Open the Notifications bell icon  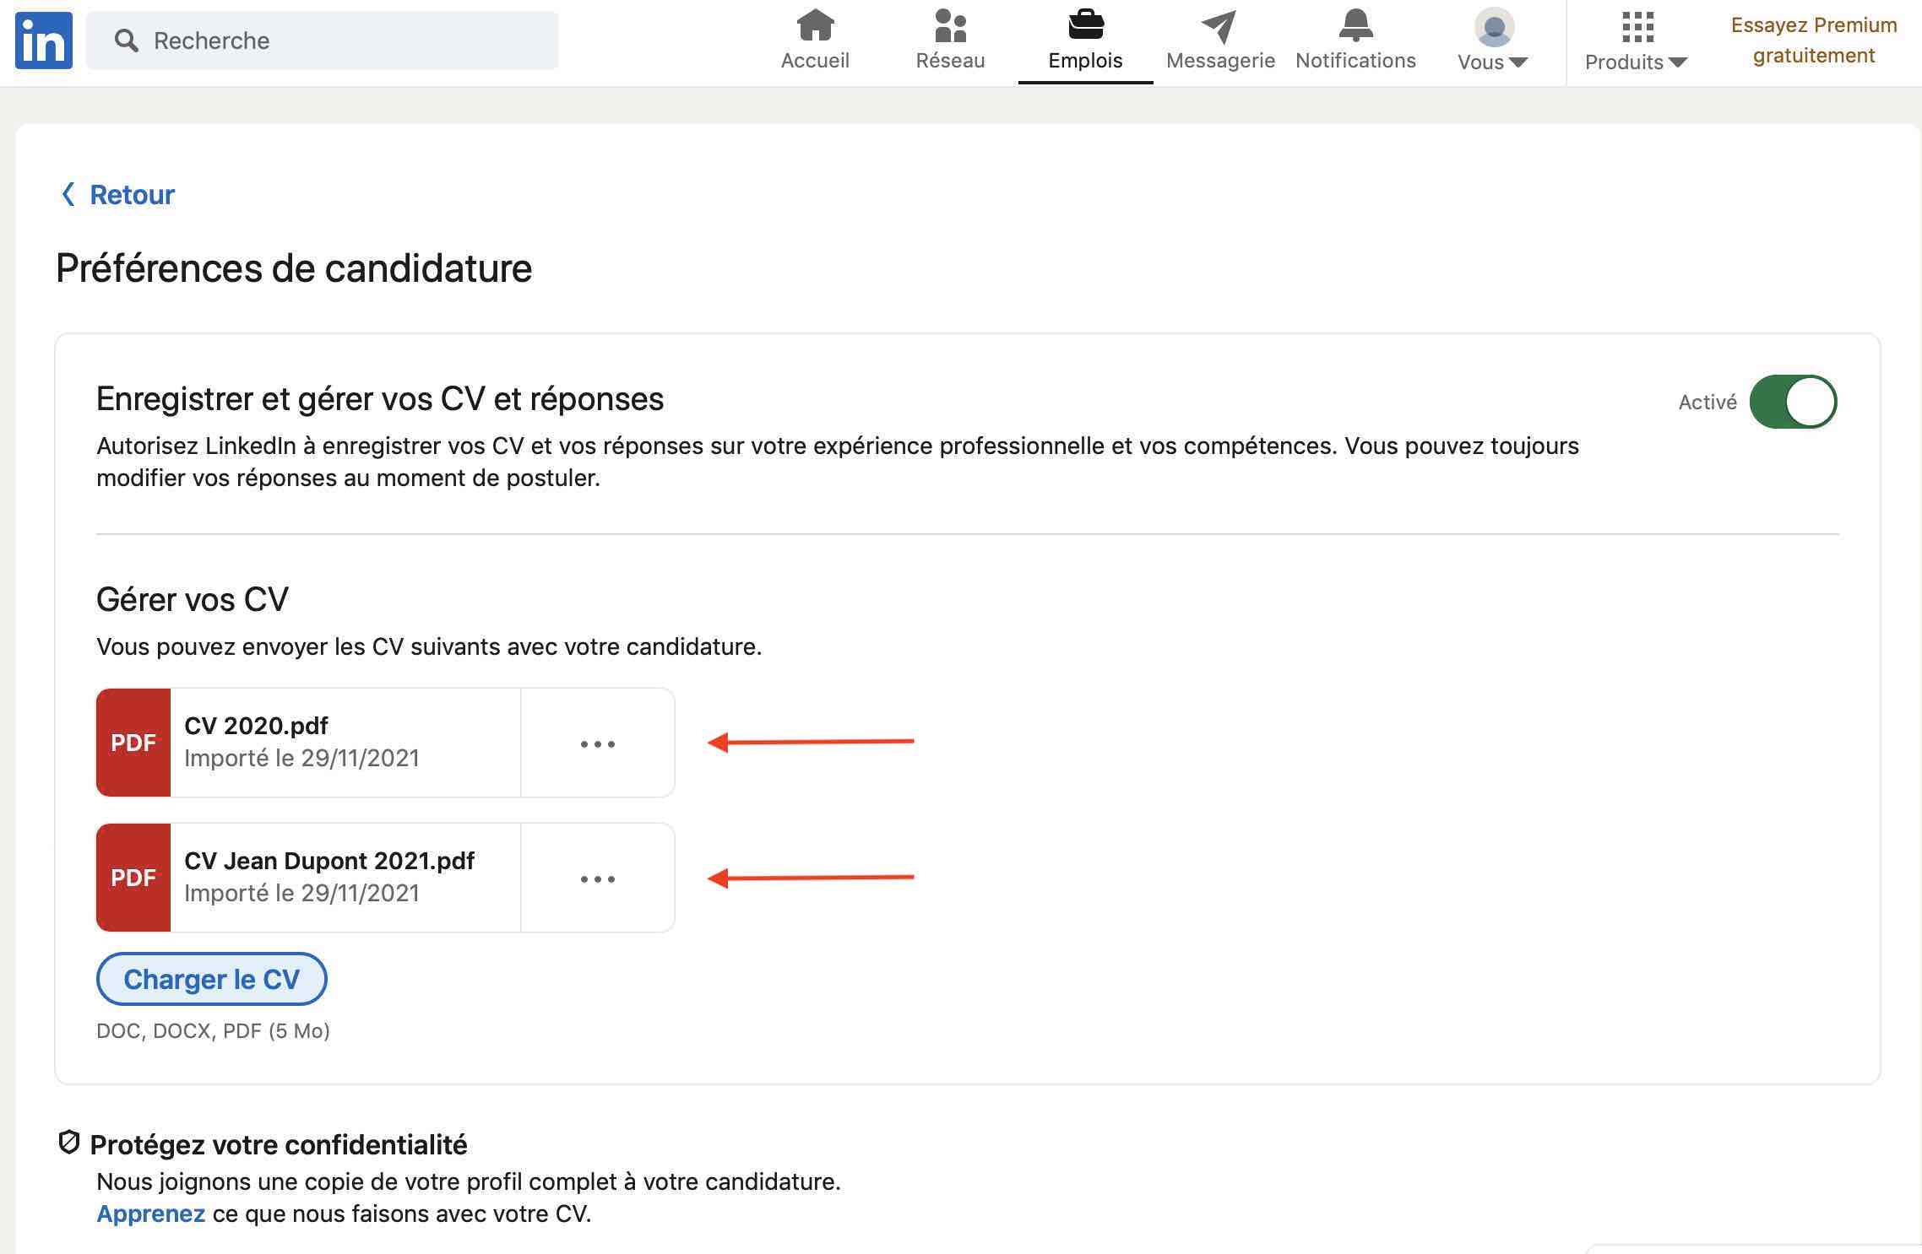(1355, 27)
